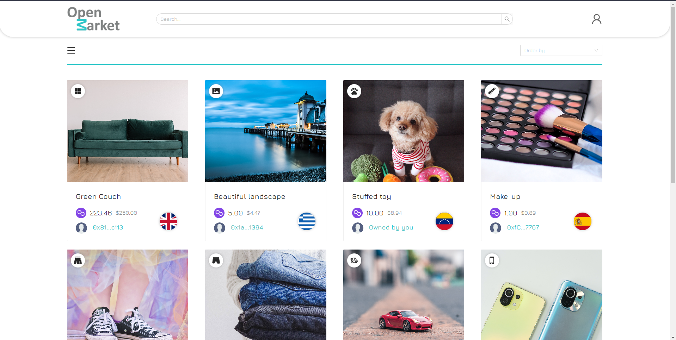Click the $4.47 price on Beautiful landscape

(x=253, y=213)
